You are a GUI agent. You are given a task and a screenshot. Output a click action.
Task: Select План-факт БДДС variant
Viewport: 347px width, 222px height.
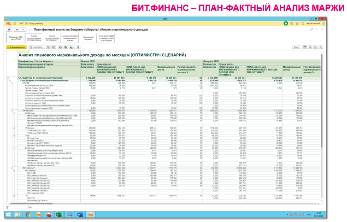click(106, 38)
